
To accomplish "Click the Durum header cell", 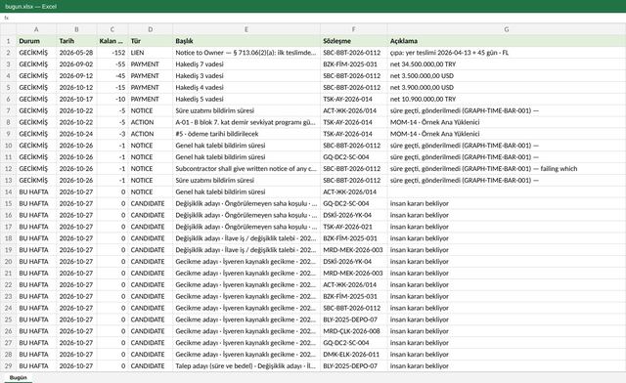I will tap(36, 41).
